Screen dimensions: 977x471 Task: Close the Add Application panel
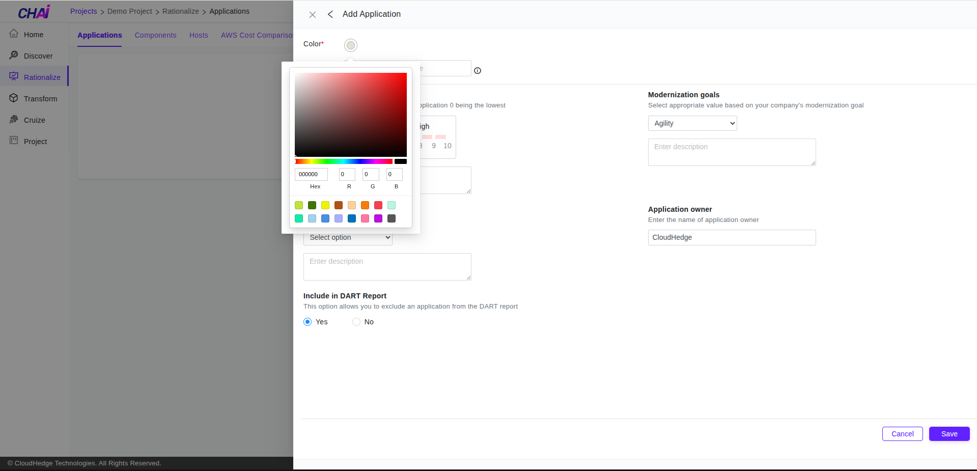pos(312,15)
